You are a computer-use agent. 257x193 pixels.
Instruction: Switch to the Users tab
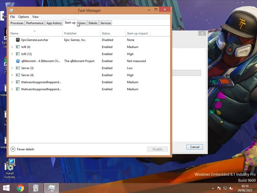[82, 23]
